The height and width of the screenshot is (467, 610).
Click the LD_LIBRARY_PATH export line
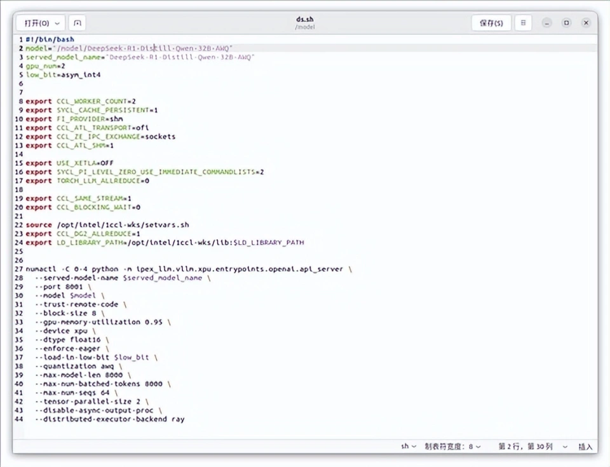(x=165, y=243)
